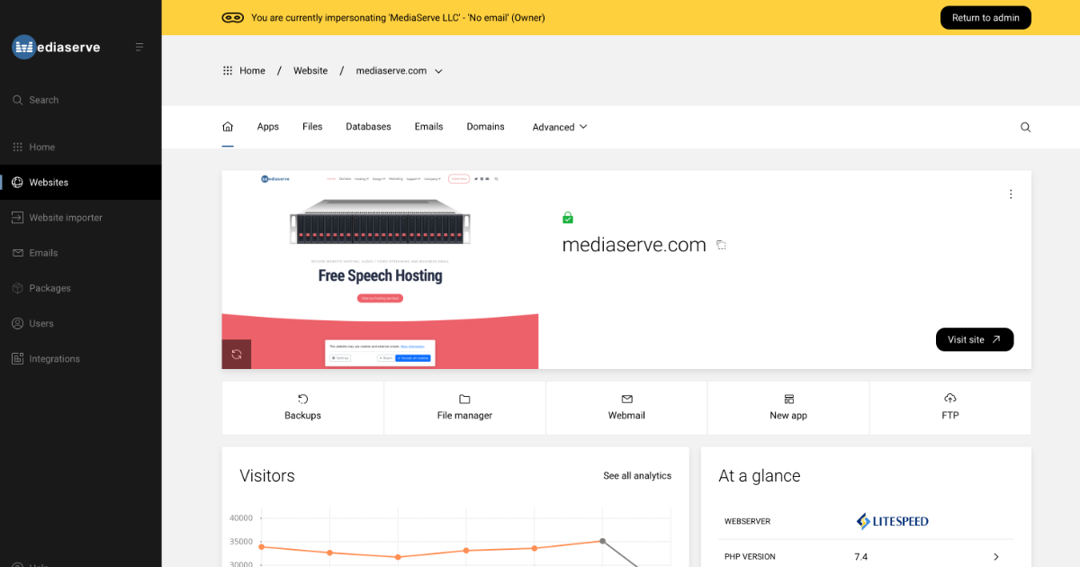Open the File manager

[464, 408]
